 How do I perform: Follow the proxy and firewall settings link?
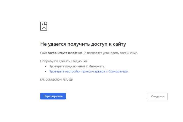click(88, 71)
